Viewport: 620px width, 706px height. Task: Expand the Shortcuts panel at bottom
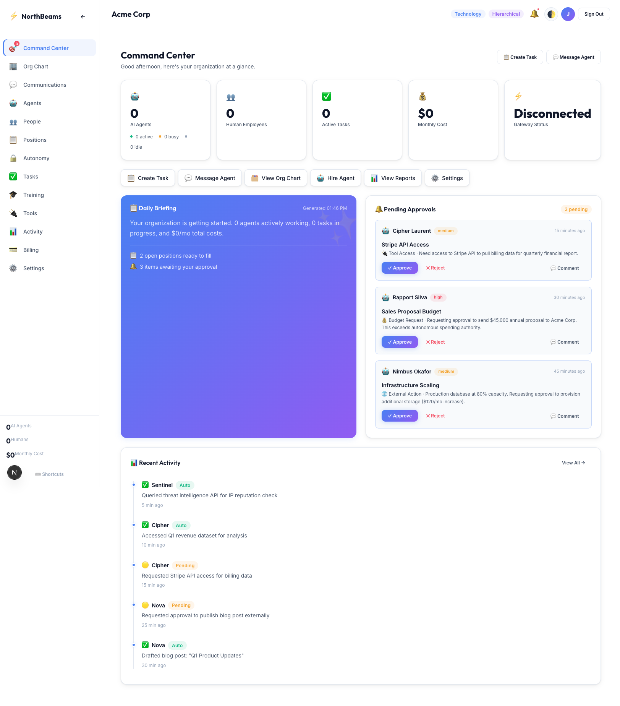49,474
